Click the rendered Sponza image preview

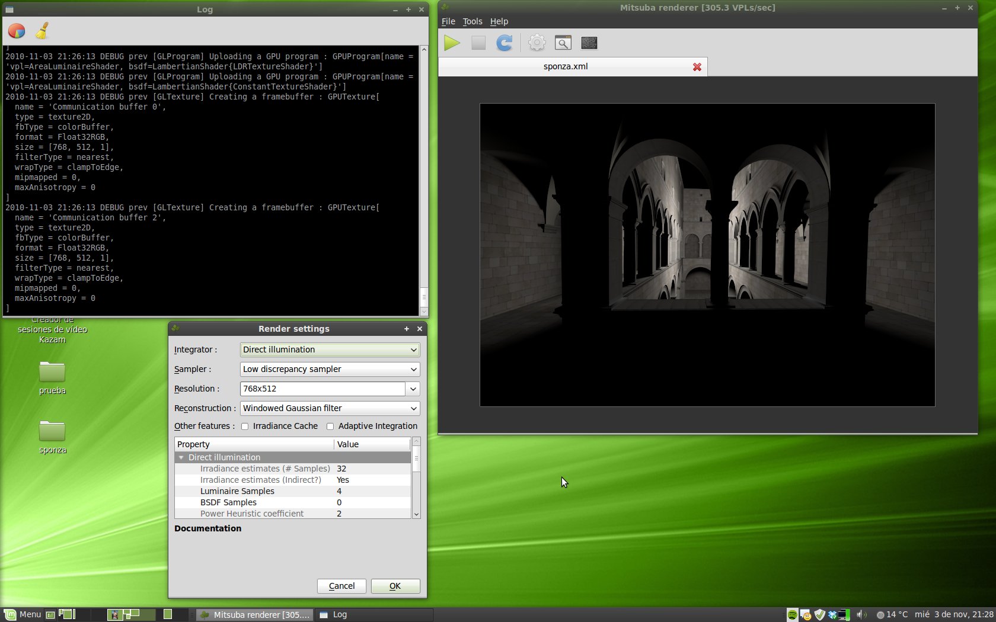[707, 255]
